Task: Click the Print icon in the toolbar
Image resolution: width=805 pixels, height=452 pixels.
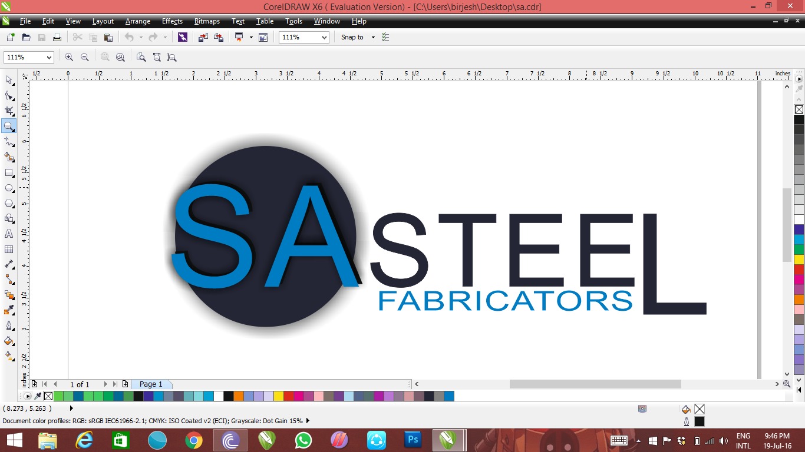Action: pyautogui.click(x=57, y=37)
